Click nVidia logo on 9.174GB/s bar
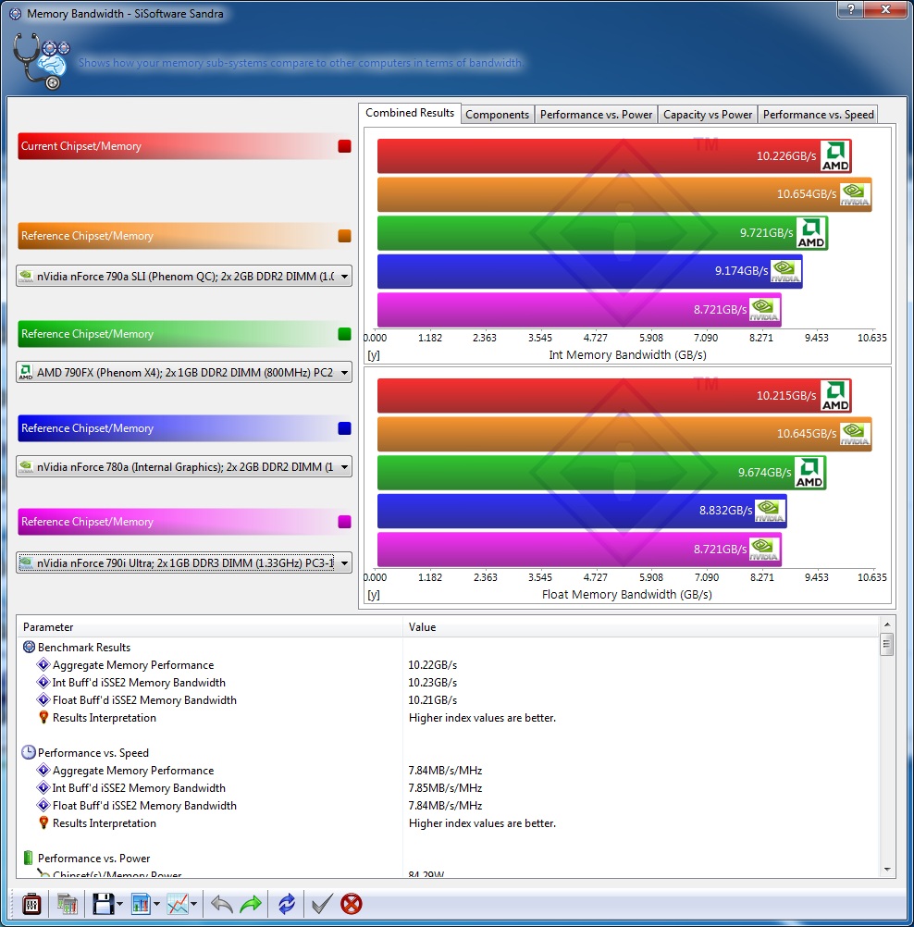Viewport: 914px width, 927px height. click(x=785, y=271)
